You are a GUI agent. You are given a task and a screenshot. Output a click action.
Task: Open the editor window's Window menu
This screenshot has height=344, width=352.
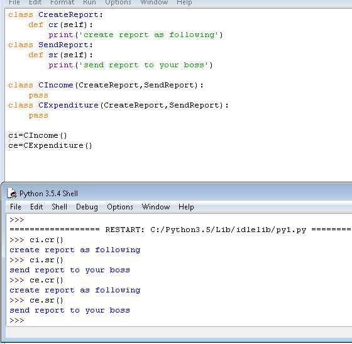154,3
